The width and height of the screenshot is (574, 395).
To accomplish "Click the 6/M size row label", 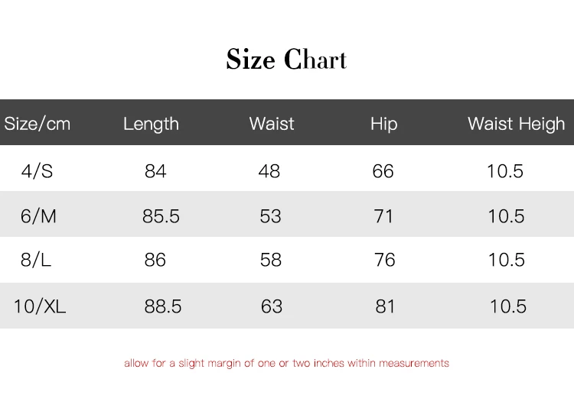I will click(x=39, y=216).
